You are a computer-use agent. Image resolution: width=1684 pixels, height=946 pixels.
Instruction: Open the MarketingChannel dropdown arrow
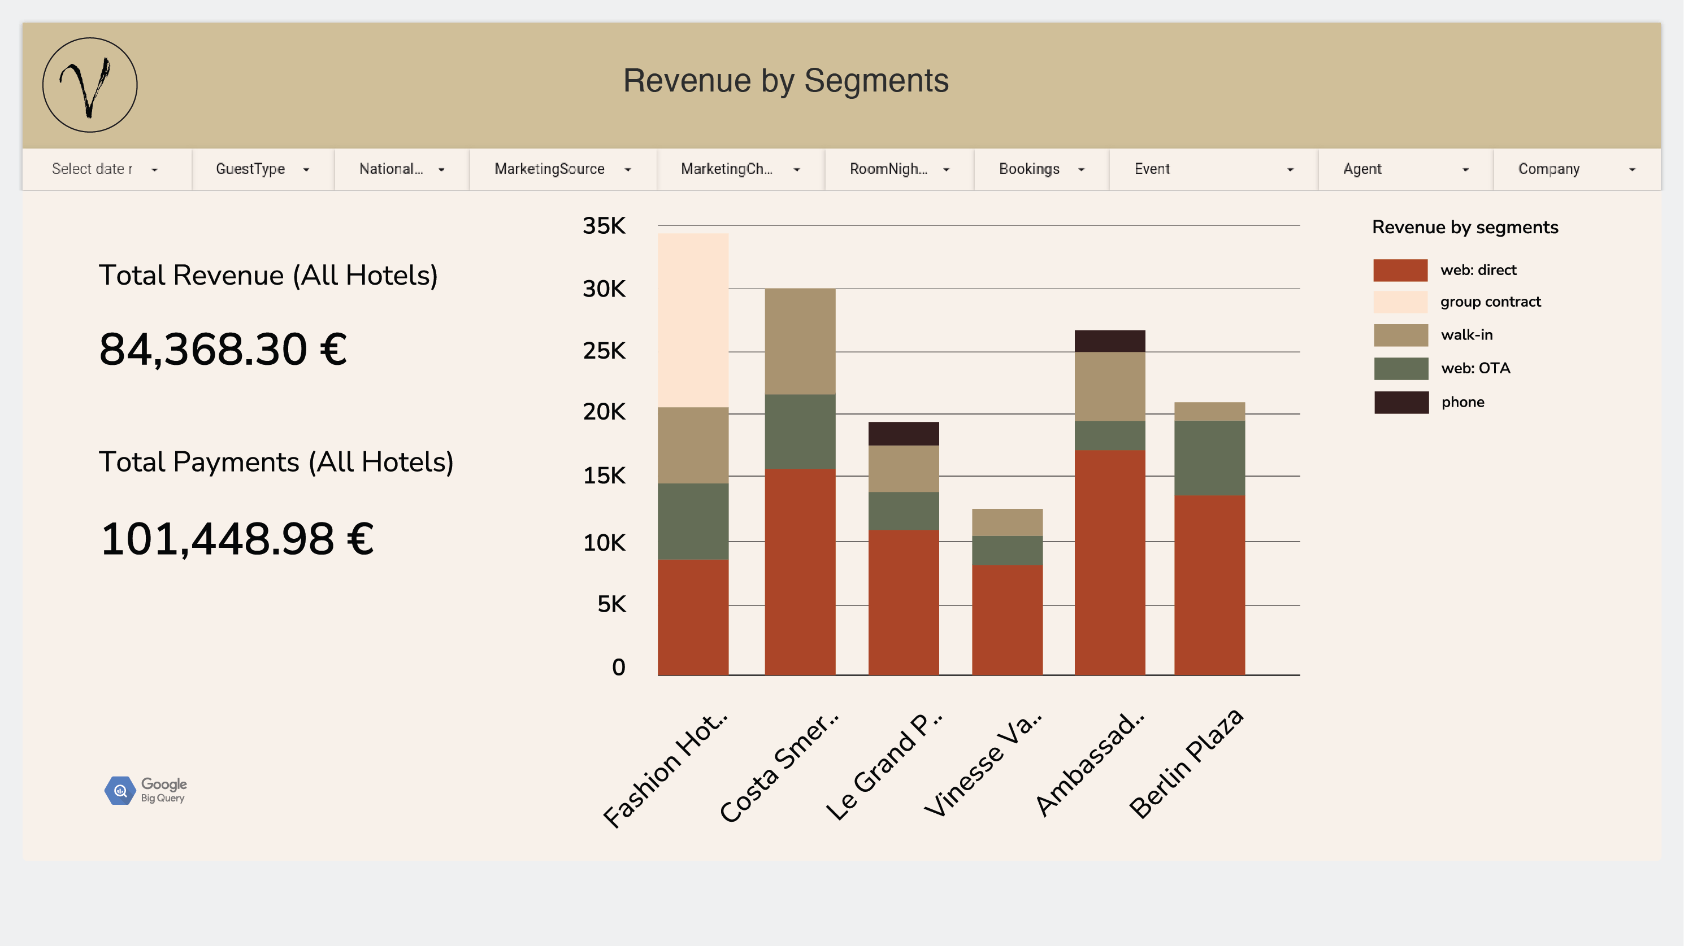pos(796,169)
